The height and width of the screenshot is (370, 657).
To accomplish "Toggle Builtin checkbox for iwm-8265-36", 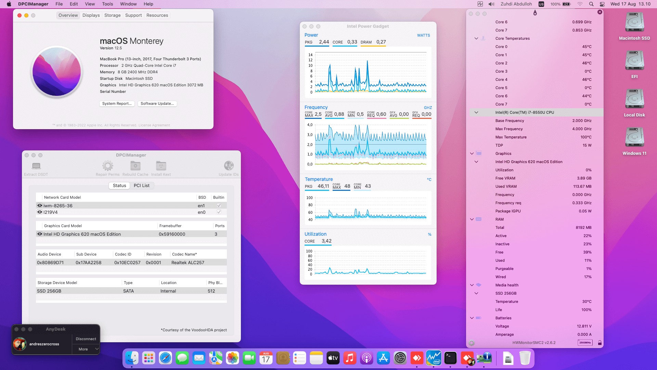I will click(x=219, y=206).
